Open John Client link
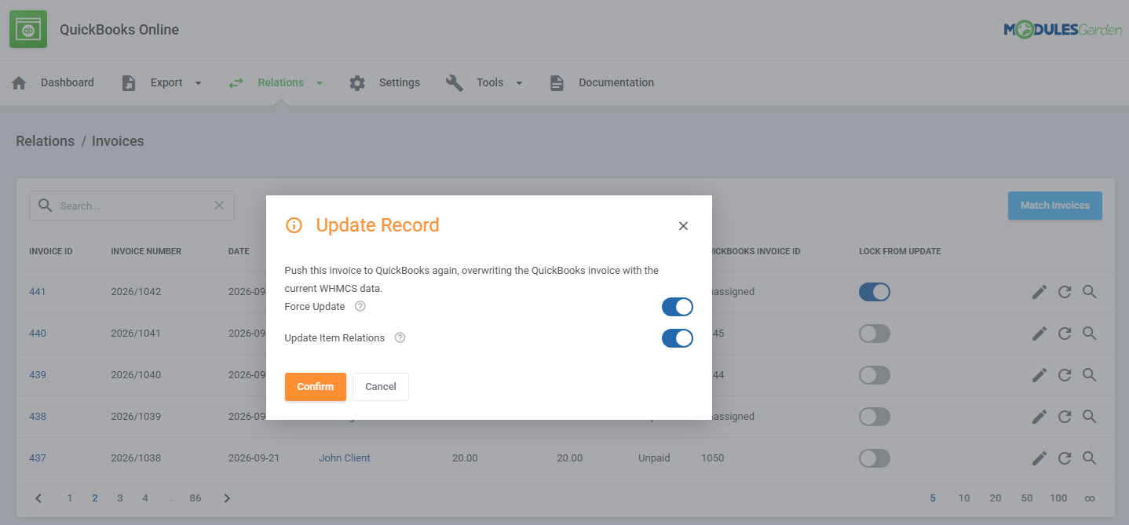The image size is (1129, 525). point(345,458)
